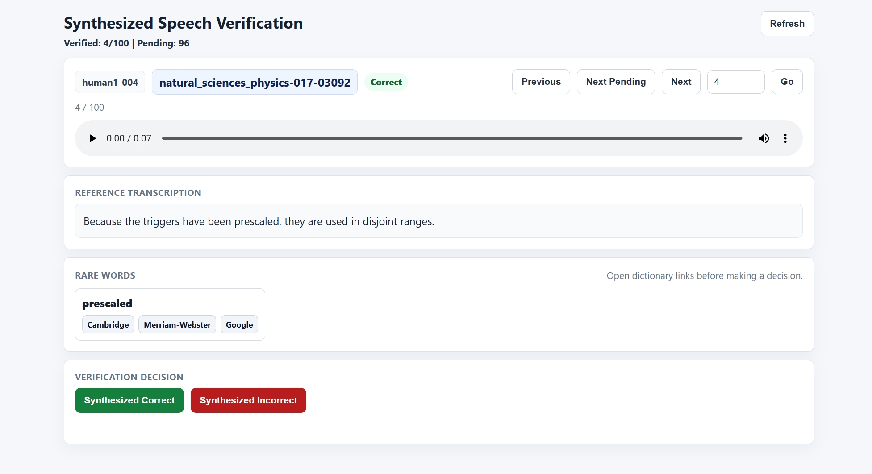Click the 'Verified: 4/100 | Pending: 96' status
872x474 pixels.
pos(127,43)
